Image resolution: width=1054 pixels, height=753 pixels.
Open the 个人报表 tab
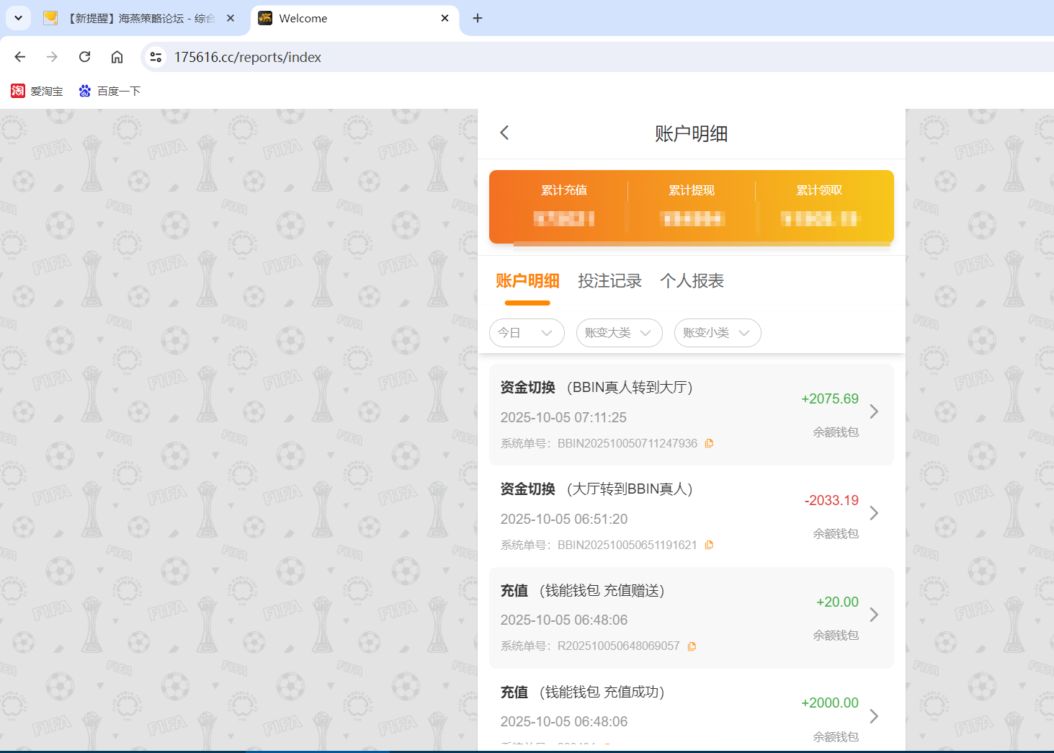point(691,281)
